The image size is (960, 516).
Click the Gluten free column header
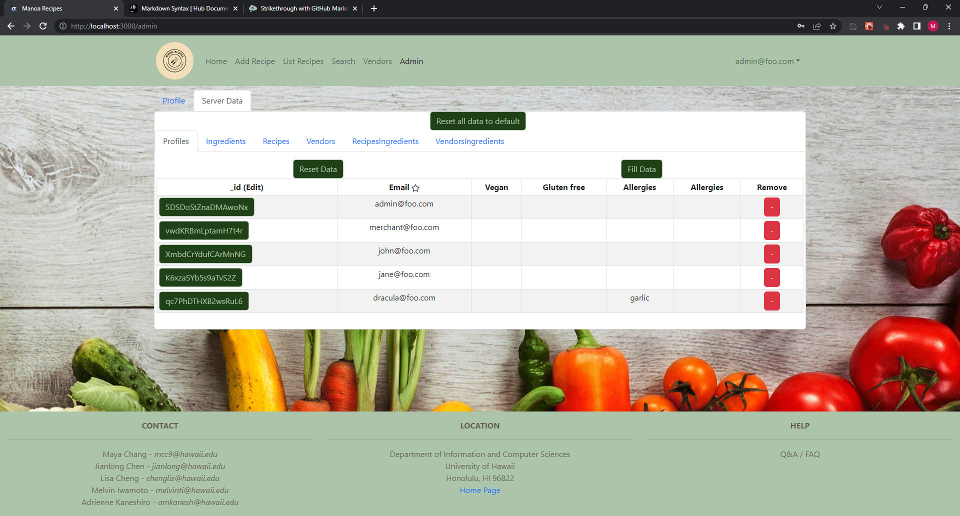563,187
